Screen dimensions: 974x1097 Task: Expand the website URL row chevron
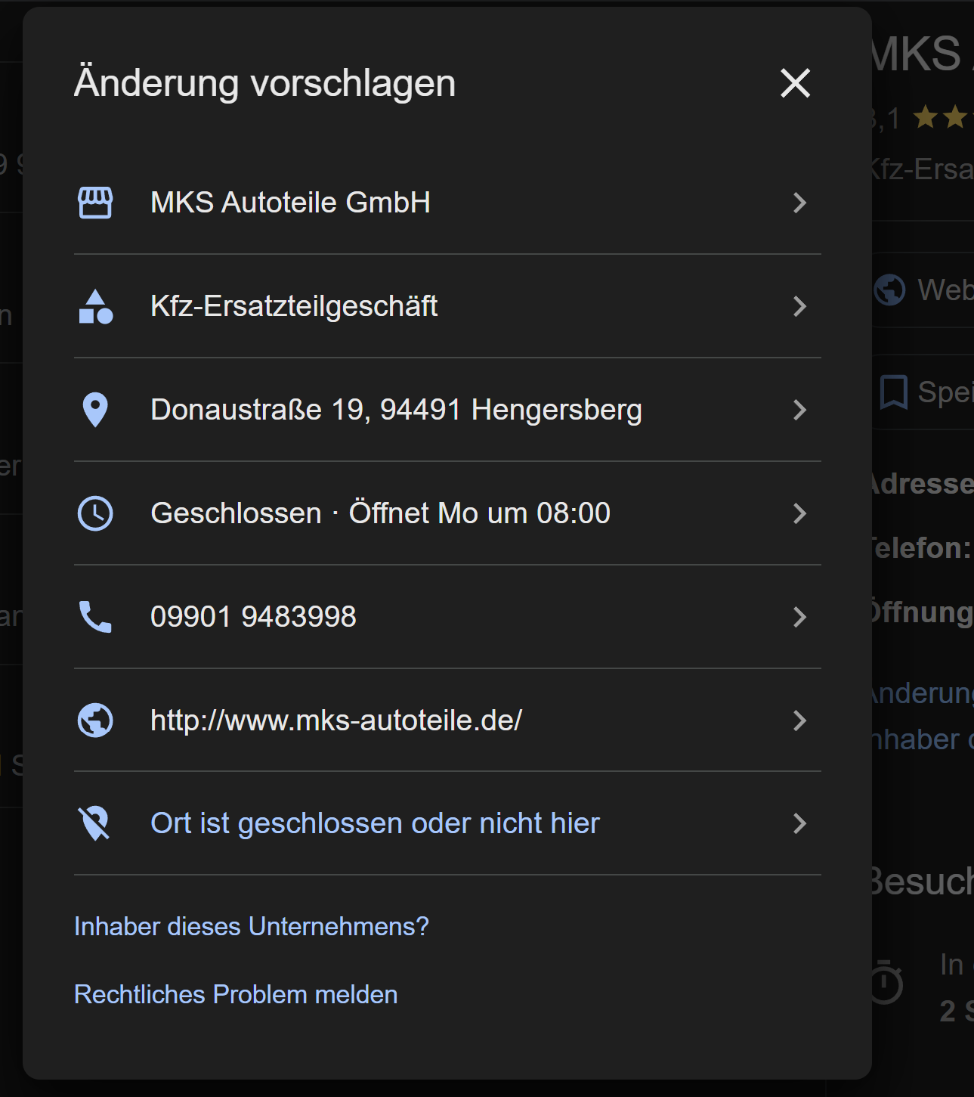coord(799,720)
